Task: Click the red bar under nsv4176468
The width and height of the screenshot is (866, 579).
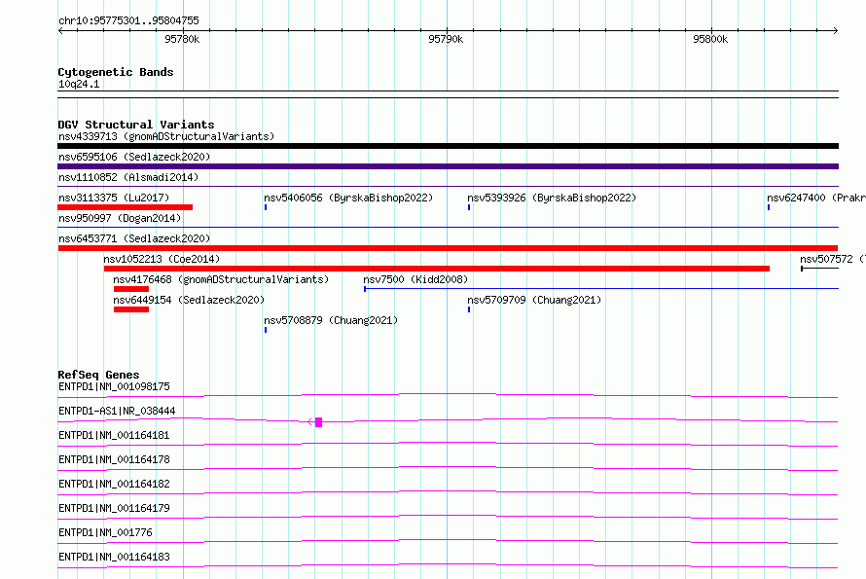Action: click(x=131, y=289)
